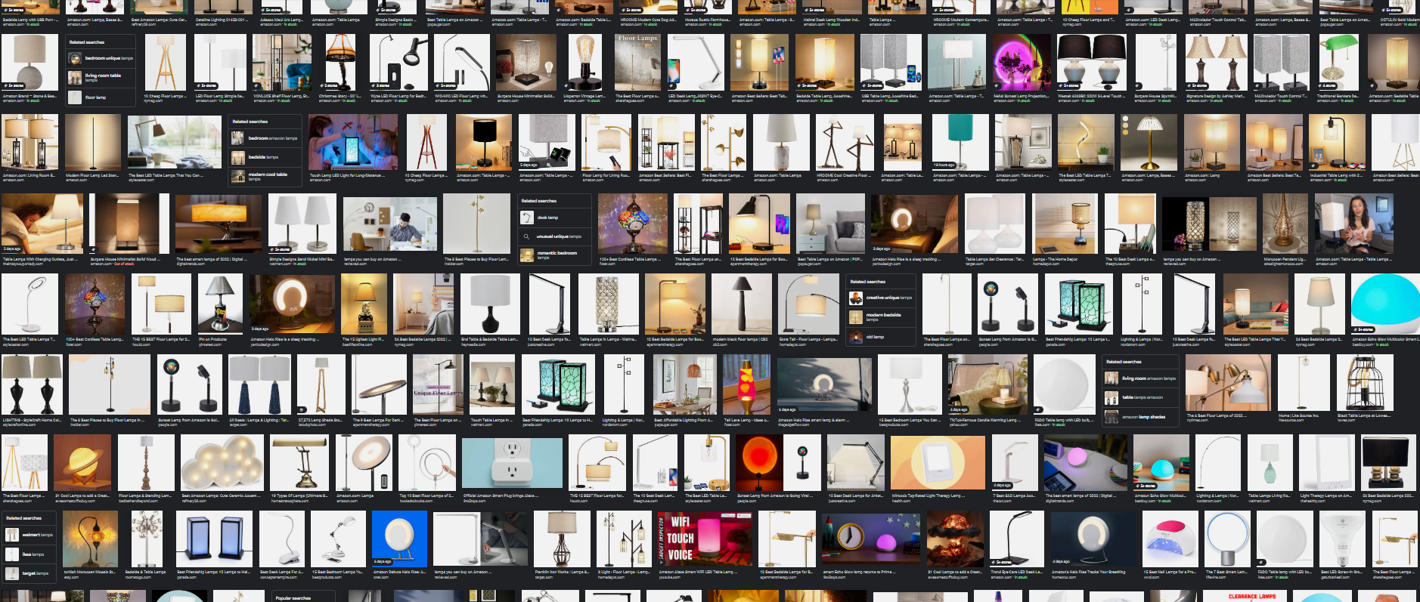Open related search 'walmart lamps'
The height and width of the screenshot is (602, 1420).
click(30, 535)
